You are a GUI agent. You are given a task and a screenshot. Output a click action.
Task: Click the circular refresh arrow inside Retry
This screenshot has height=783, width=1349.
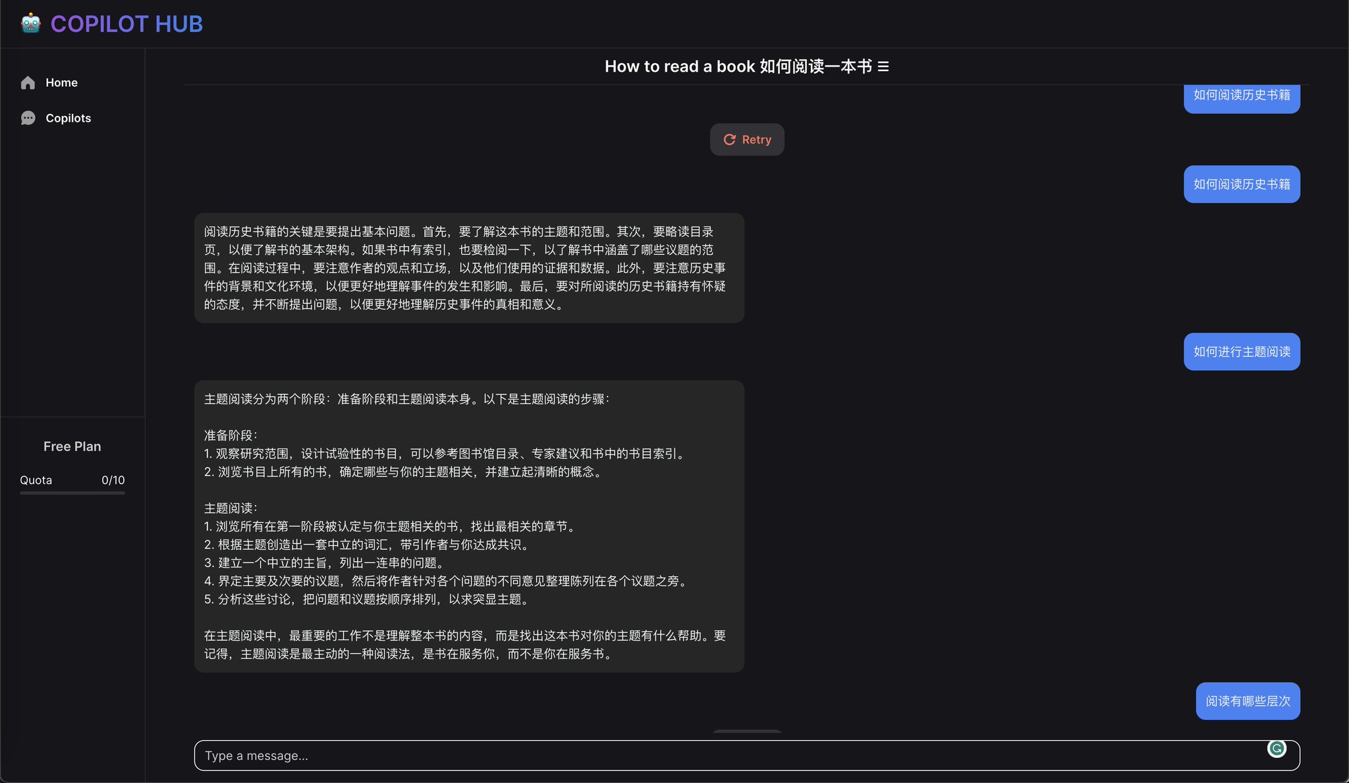(730, 139)
